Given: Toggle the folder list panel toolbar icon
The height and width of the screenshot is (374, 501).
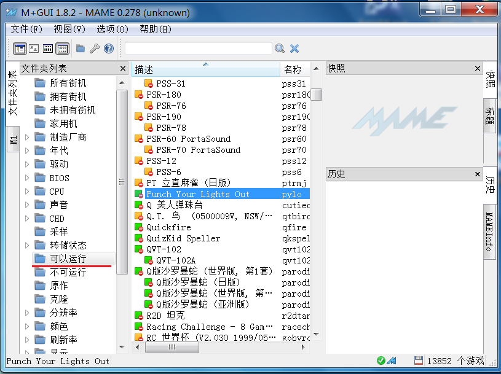Looking at the screenshot, I should pyautogui.click(x=20, y=49).
